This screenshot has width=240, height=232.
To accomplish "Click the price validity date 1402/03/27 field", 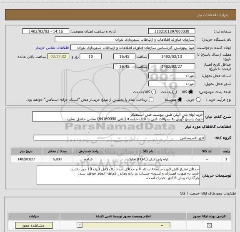I will click(x=172, y=66).
